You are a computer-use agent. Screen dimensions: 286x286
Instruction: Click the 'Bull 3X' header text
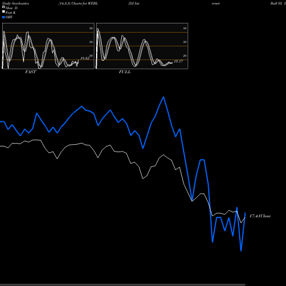(276, 3)
